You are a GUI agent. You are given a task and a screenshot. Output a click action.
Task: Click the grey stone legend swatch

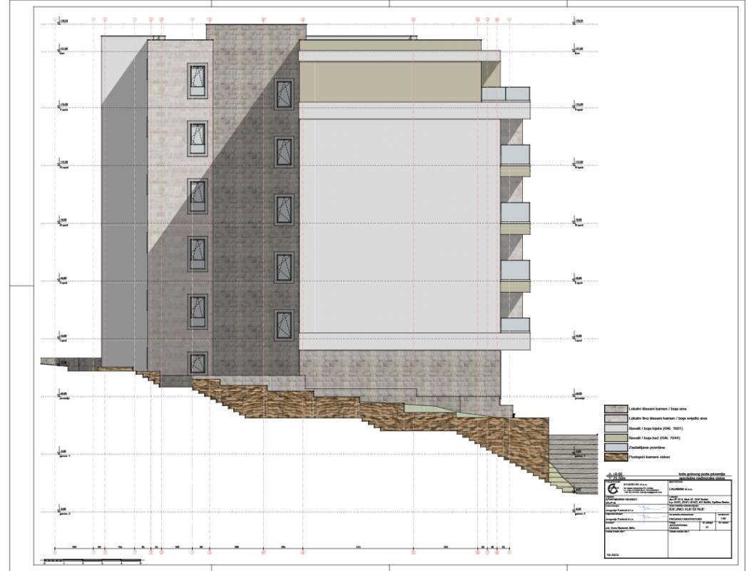[x=613, y=408]
